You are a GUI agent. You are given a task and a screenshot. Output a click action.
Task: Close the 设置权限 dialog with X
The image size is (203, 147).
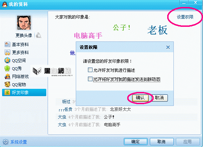[168, 47]
